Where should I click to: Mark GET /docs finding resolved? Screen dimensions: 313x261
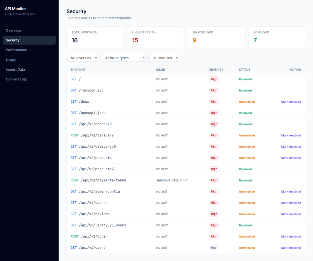click(x=291, y=102)
